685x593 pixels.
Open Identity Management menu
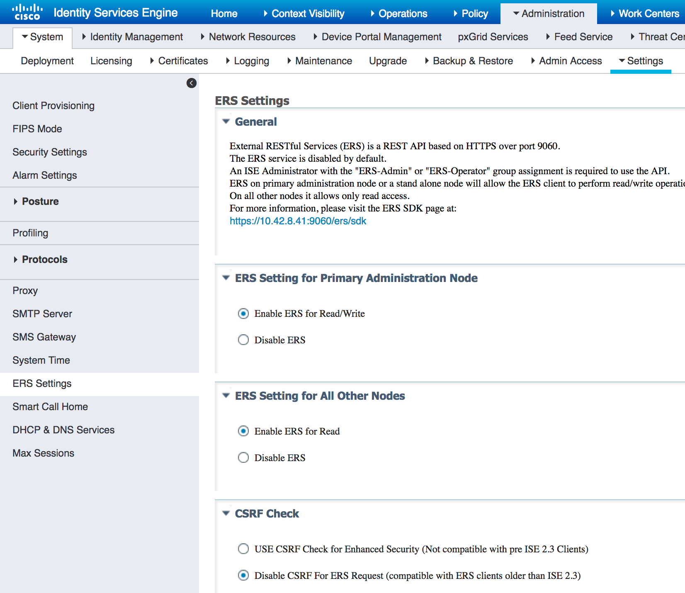point(133,37)
